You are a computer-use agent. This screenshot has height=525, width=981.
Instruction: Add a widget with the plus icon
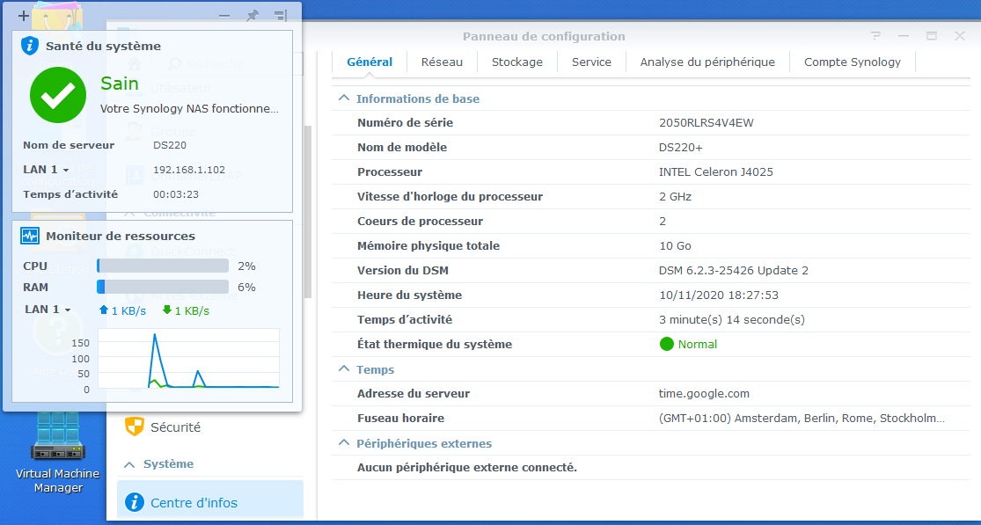25,16
